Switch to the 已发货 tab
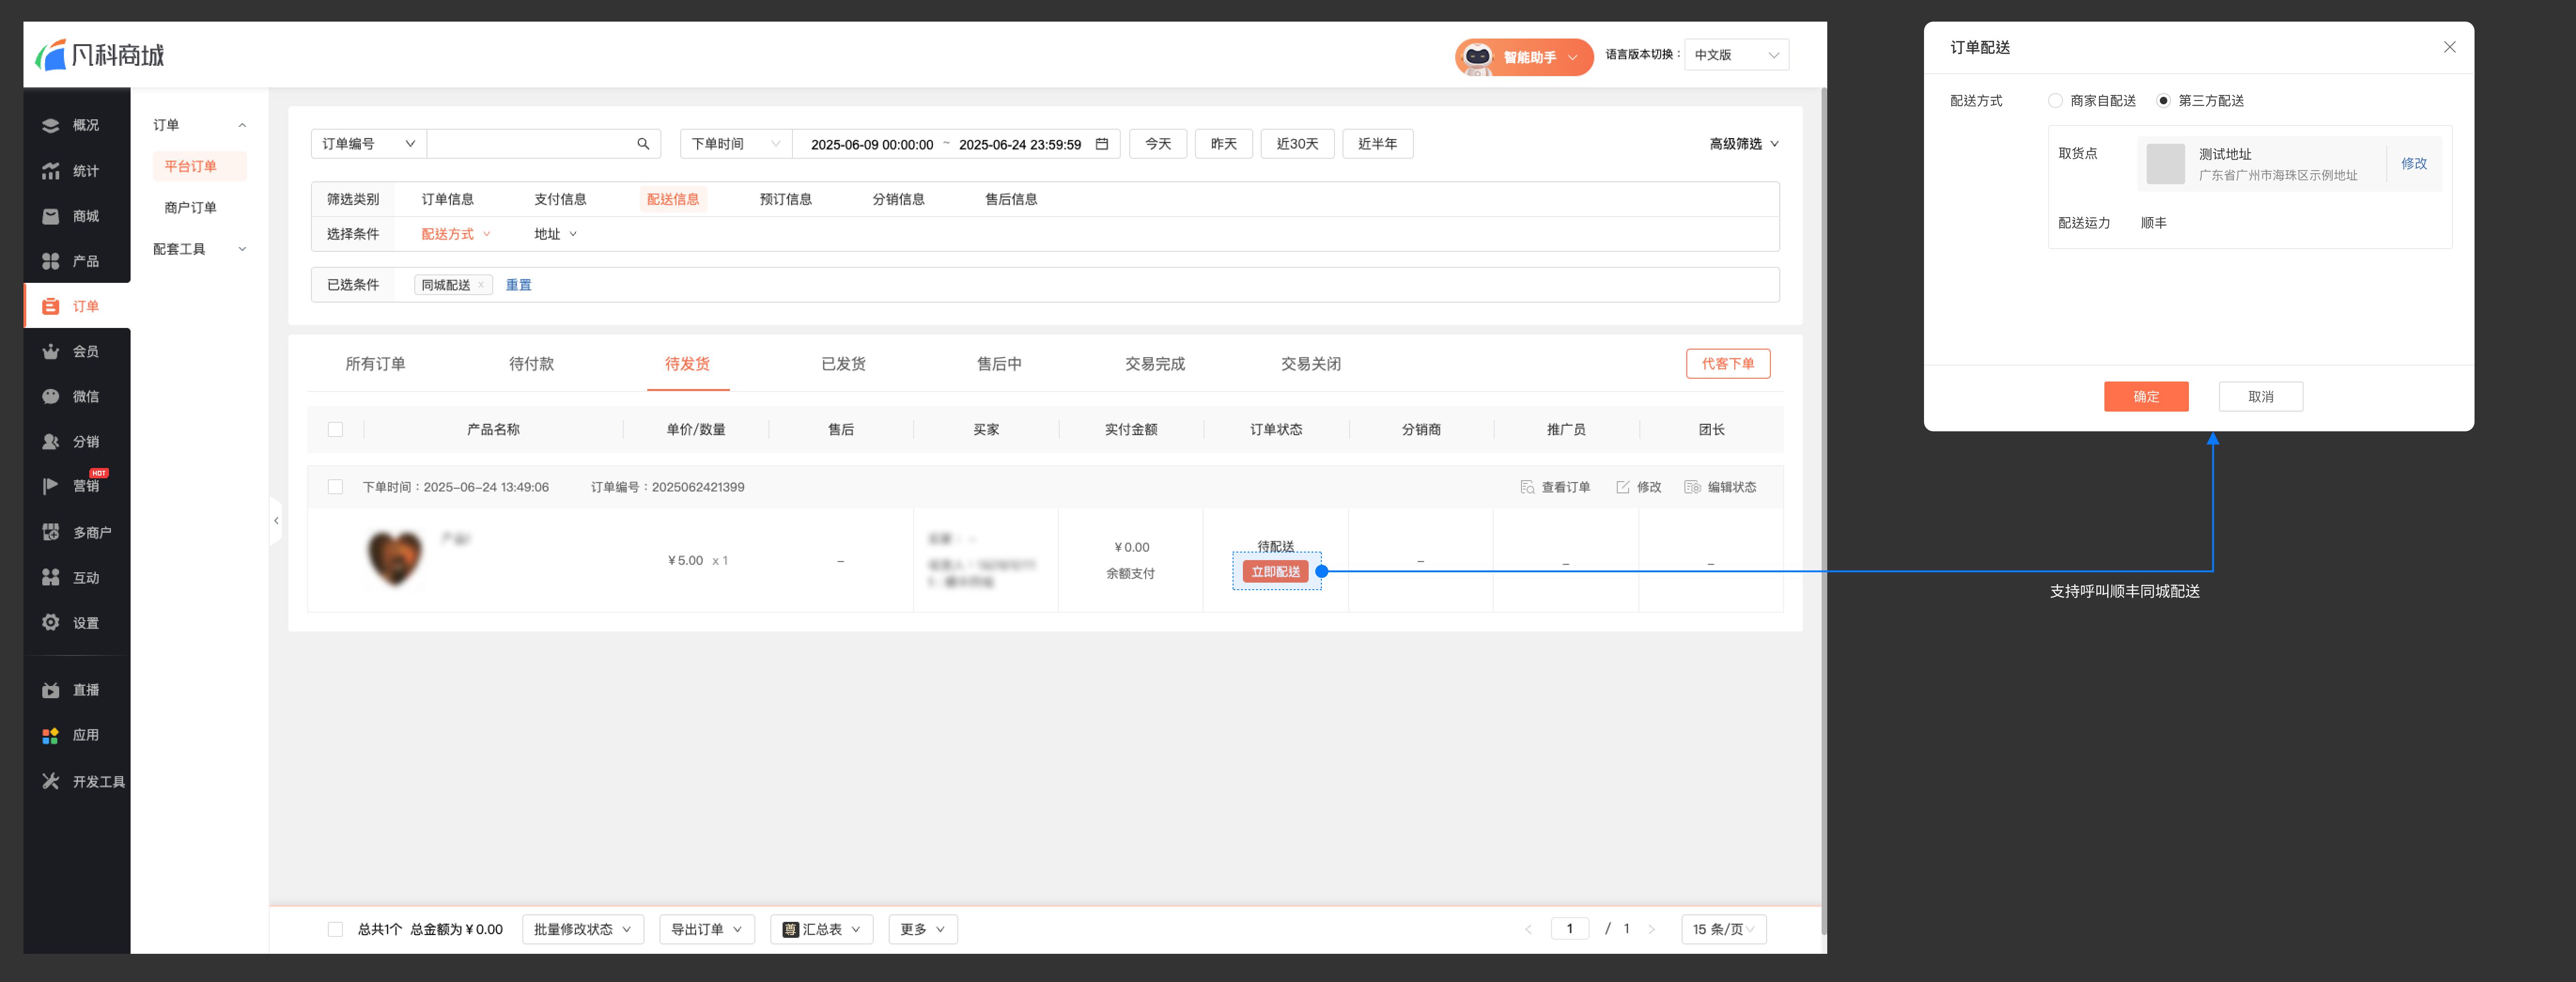 843,364
